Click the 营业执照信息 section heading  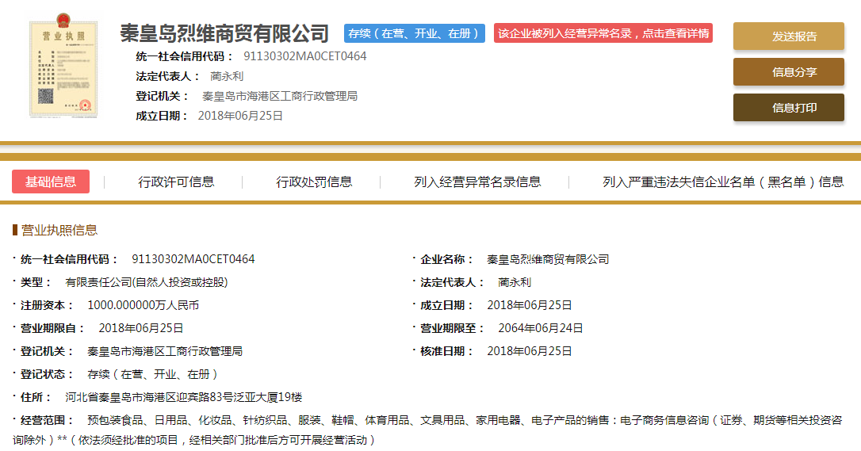[59, 230]
